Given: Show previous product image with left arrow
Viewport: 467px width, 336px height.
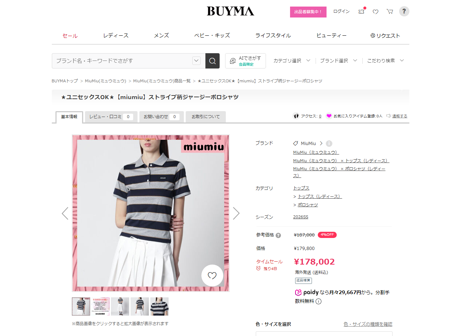Looking at the screenshot, I should (x=65, y=213).
